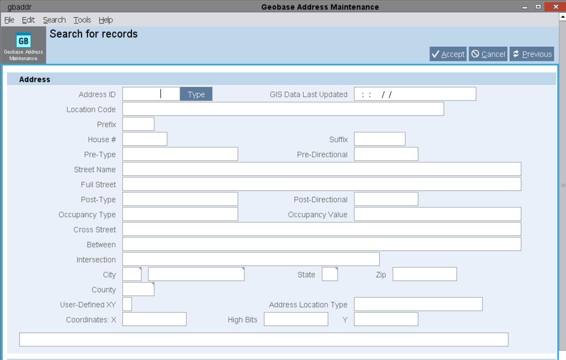Screen dimensions: 566x360
Task: Click the prohibition icon on Cancel
Action: pyautogui.click(x=475, y=54)
